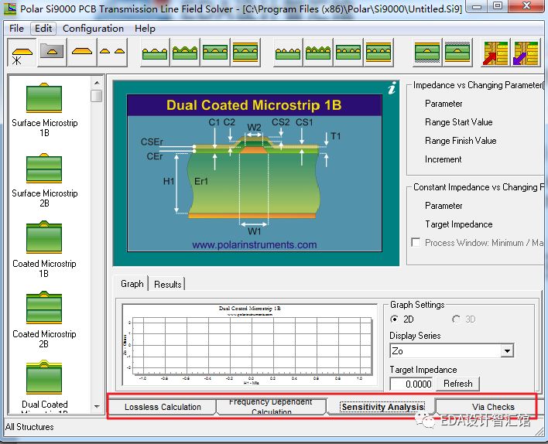This screenshot has width=548, height=444.
Task: Open the File menu
Action: [x=16, y=29]
